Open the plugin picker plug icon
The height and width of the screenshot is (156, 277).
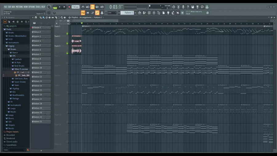(x=168, y=13)
